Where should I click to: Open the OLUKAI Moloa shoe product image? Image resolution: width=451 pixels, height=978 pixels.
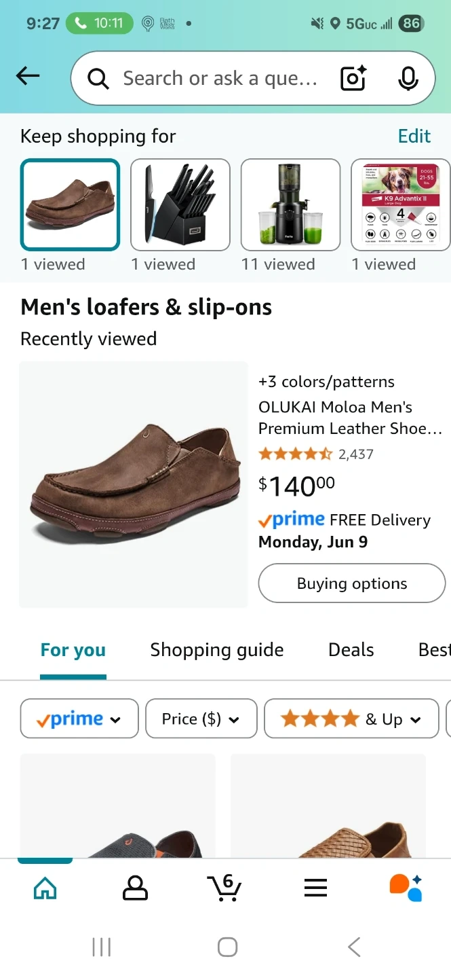coord(134,484)
